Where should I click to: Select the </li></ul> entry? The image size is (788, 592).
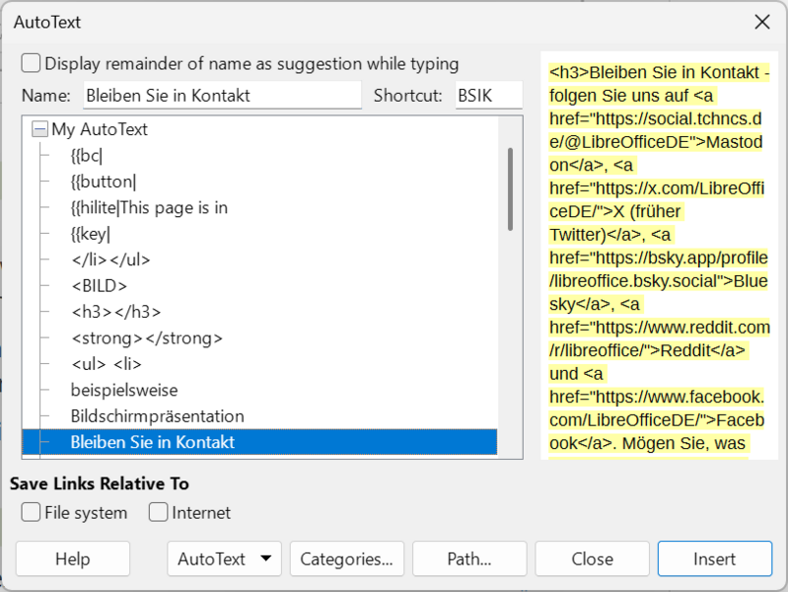coord(110,260)
